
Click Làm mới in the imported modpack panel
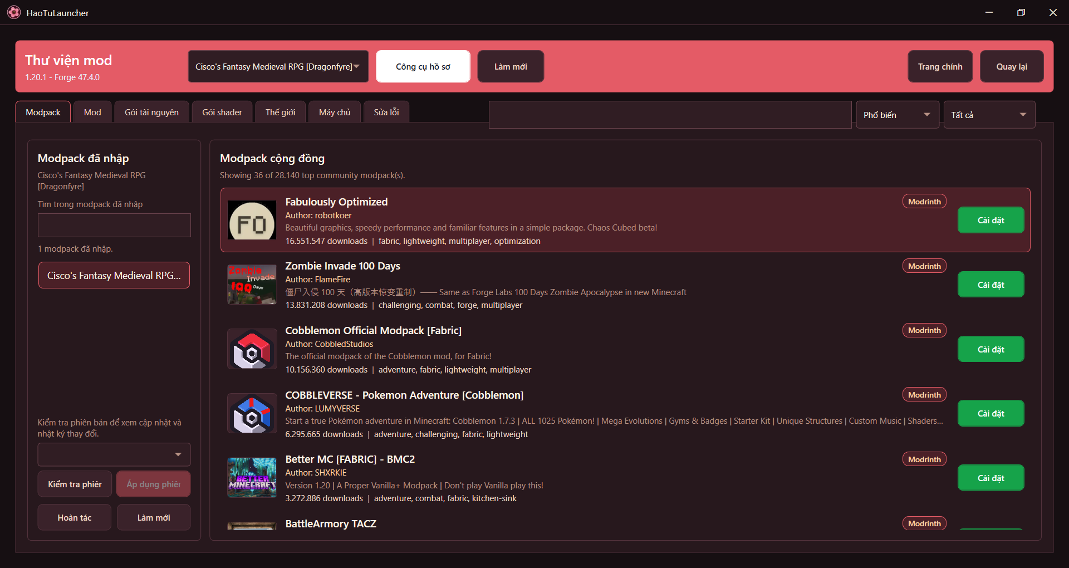pos(154,517)
